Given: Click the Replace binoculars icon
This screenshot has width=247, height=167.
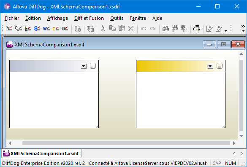Looking at the screenshot, I should [x=175, y=29].
